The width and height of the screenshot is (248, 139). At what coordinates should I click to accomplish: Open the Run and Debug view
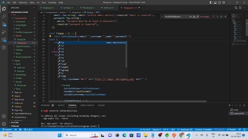coord(4,32)
